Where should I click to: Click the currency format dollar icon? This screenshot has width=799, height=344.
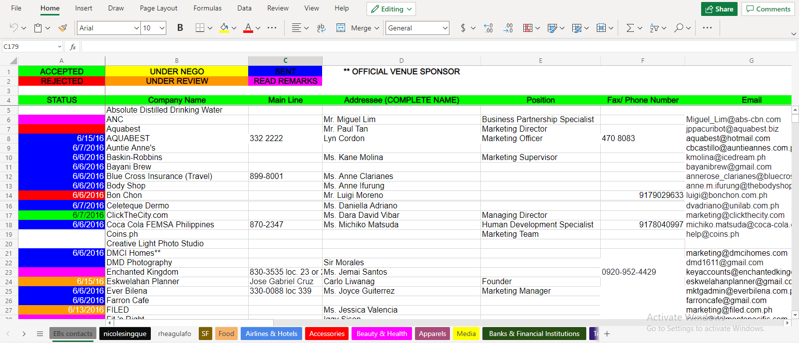click(x=463, y=28)
